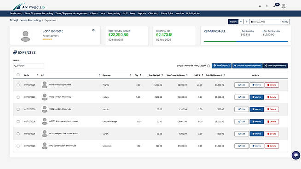The height and width of the screenshot is (169, 301).
Task: Open the Print/Export dropdown button
Action: point(221,66)
